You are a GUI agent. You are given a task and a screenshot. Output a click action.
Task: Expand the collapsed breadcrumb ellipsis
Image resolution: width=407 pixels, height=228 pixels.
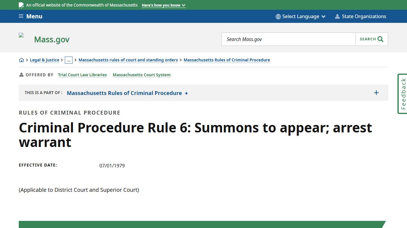pos(69,60)
